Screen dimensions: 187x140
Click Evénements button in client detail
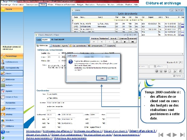click(x=132, y=38)
